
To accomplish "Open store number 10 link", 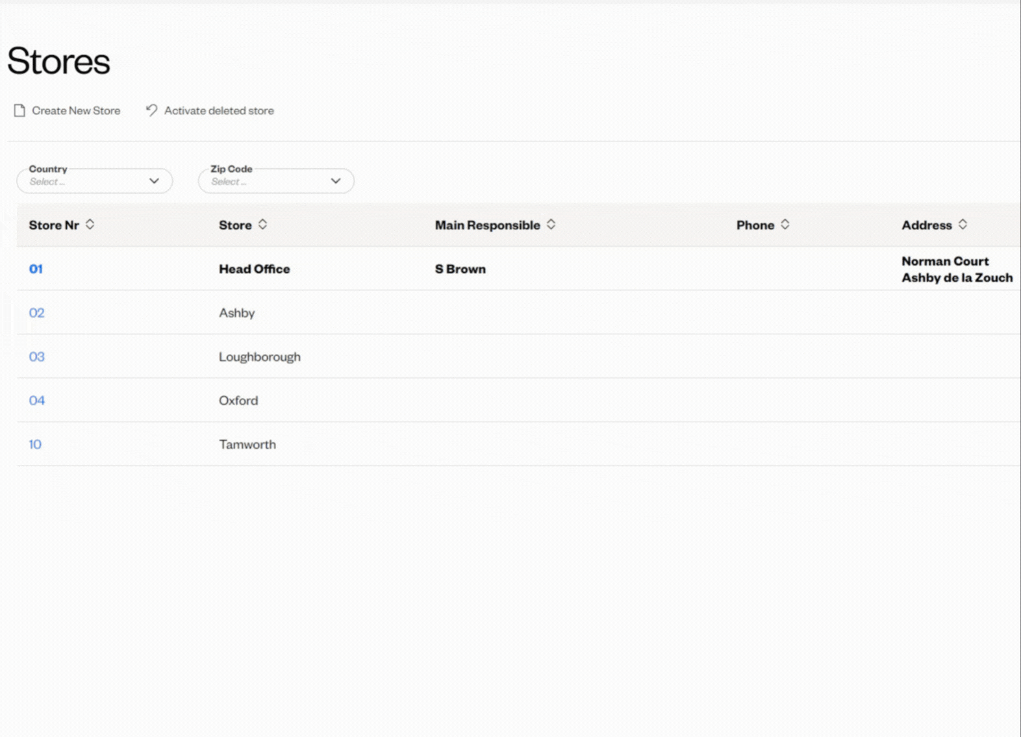I will tap(35, 444).
